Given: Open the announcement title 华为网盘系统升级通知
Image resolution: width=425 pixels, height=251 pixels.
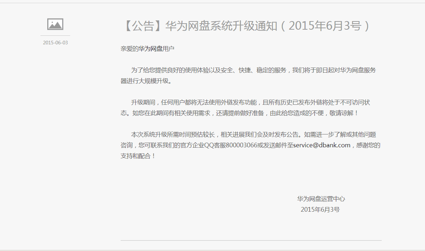Looking at the screenshot, I should pyautogui.click(x=247, y=26).
